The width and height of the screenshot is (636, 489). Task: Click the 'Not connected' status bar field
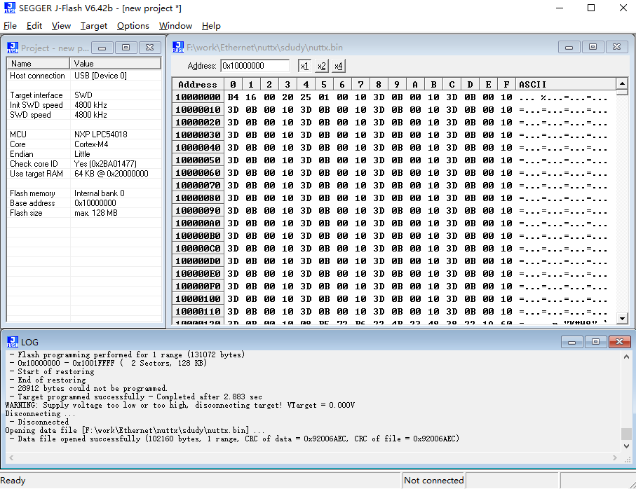(433, 481)
